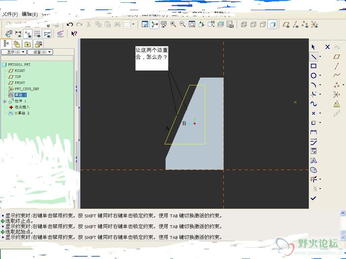
Task: Select the Use Edge tool
Action: (314, 123)
